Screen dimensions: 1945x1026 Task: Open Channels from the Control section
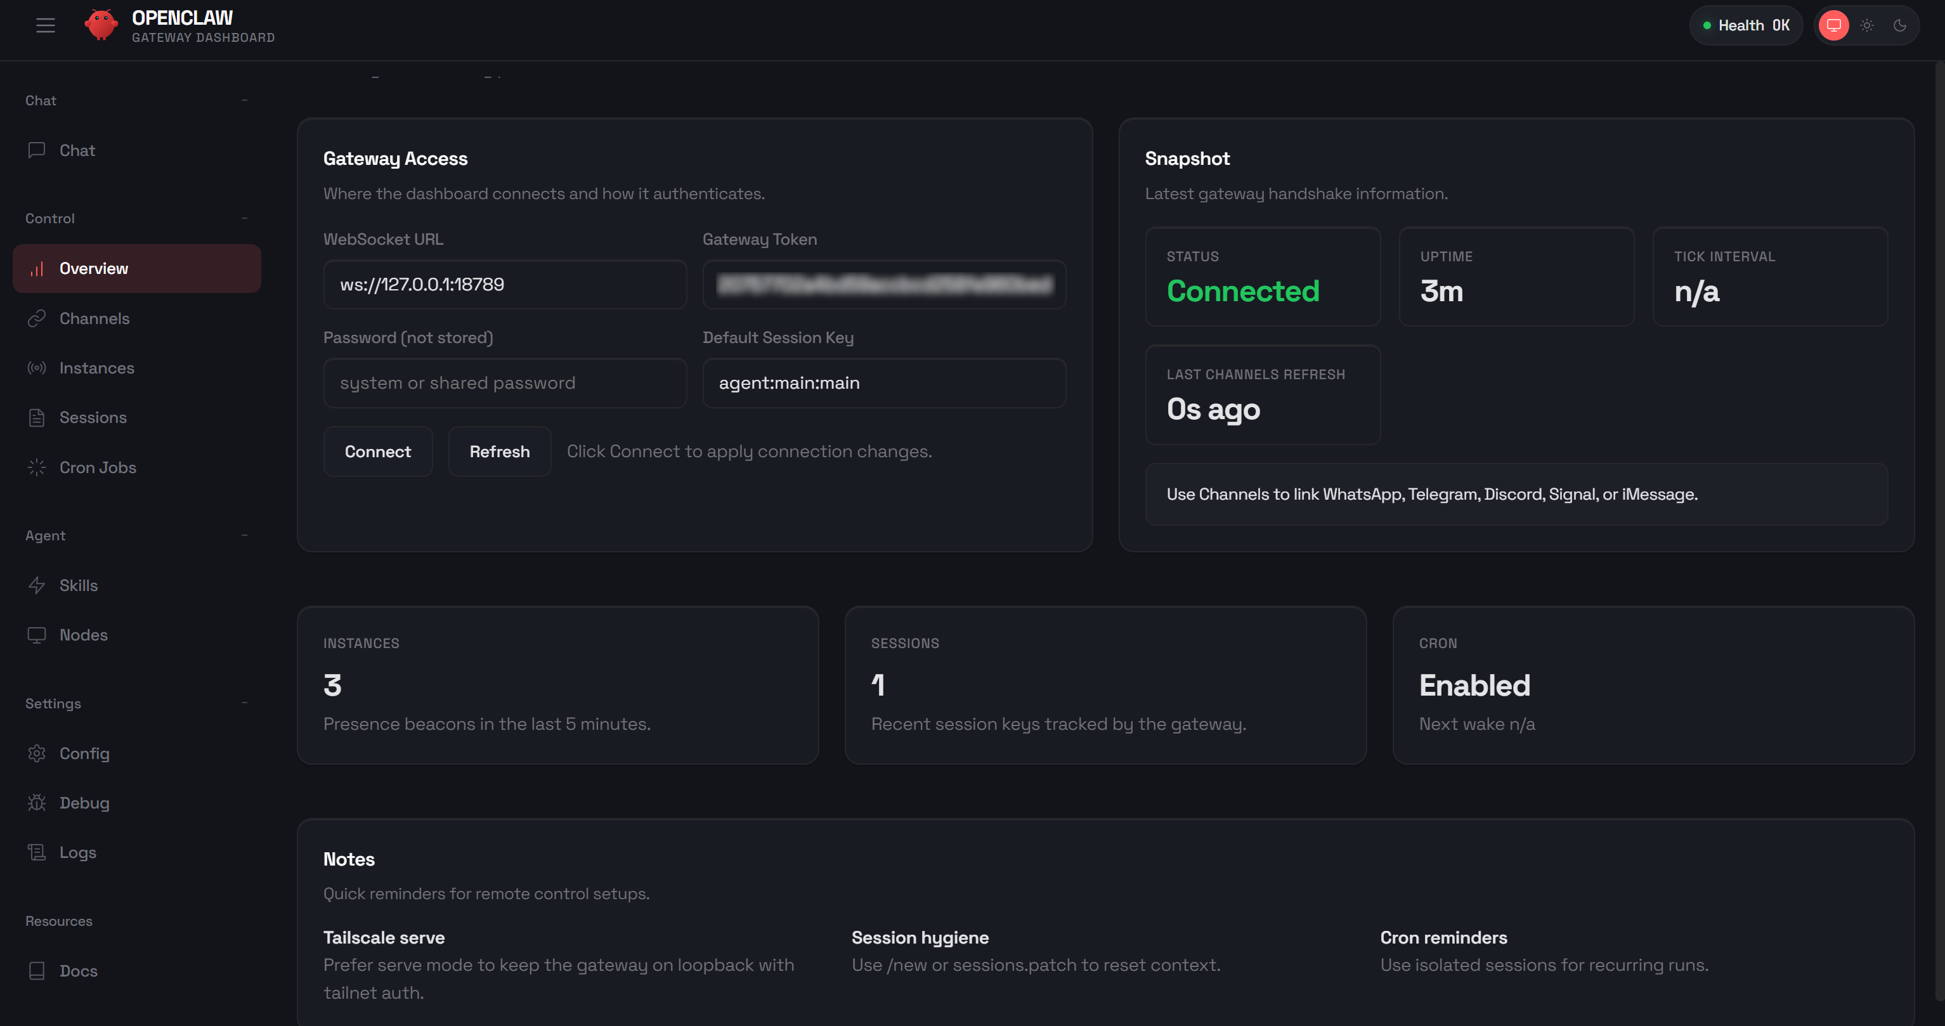click(95, 318)
